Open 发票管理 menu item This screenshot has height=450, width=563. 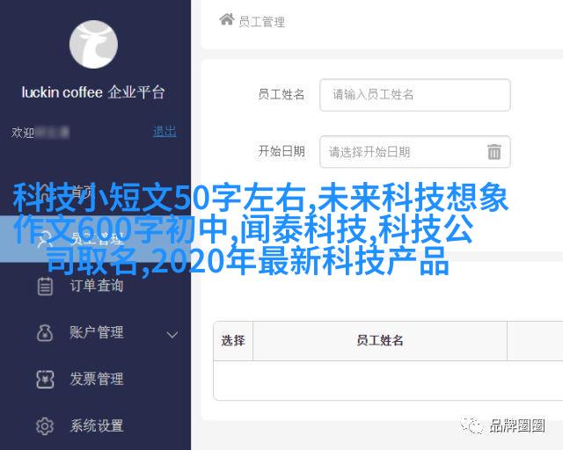[x=97, y=379]
